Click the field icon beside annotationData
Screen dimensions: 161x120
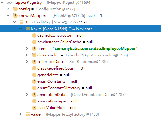[34, 95]
